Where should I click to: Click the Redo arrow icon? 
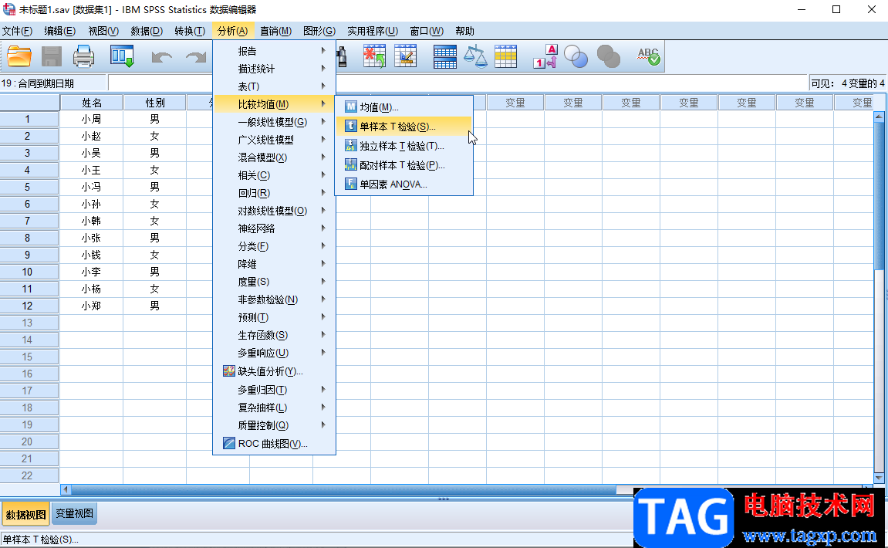195,56
